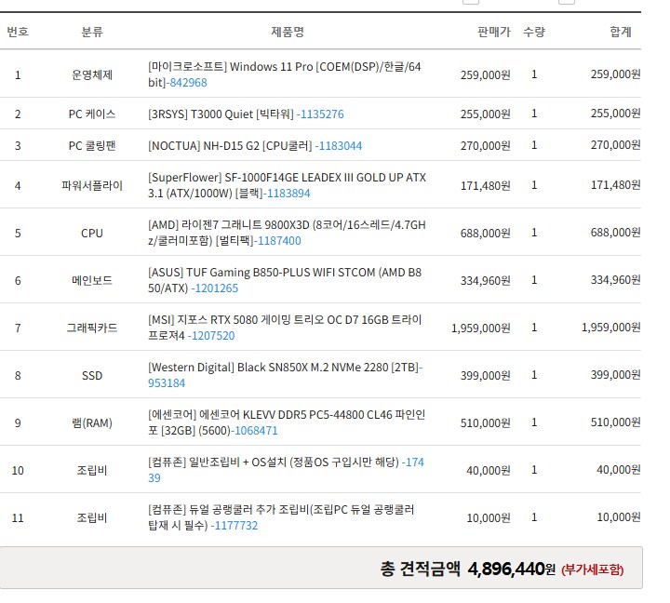Click the 분류 column header
The height and width of the screenshot is (603, 670).
(x=92, y=32)
